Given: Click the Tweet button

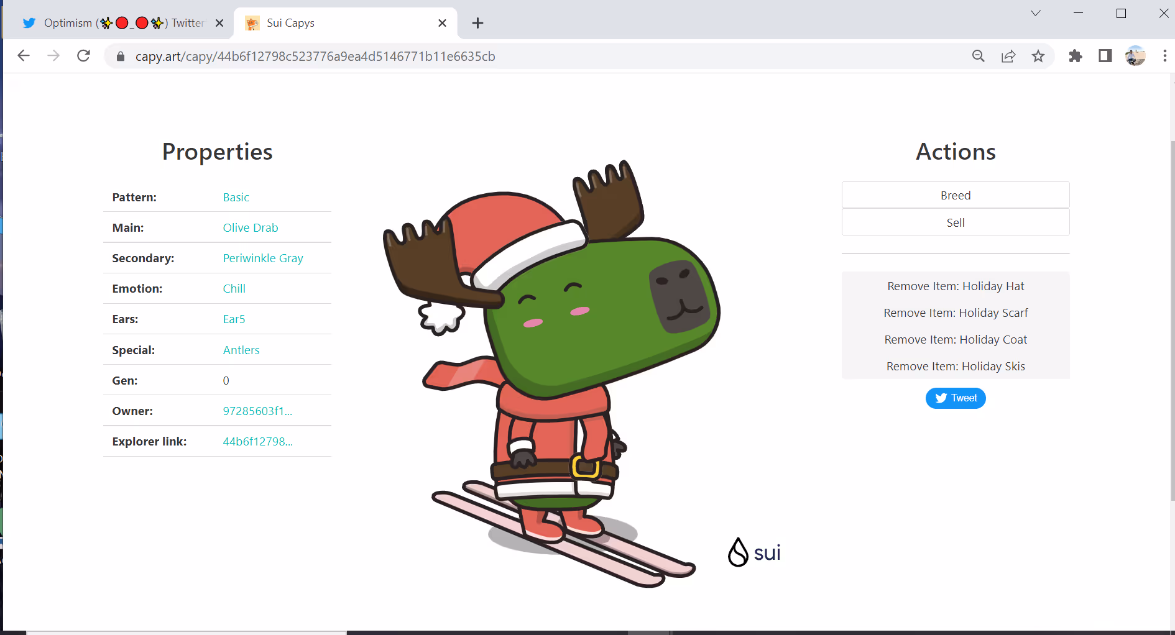Looking at the screenshot, I should tap(955, 398).
